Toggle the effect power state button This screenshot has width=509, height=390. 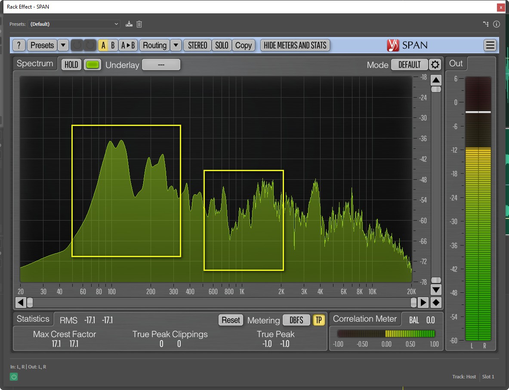click(14, 377)
